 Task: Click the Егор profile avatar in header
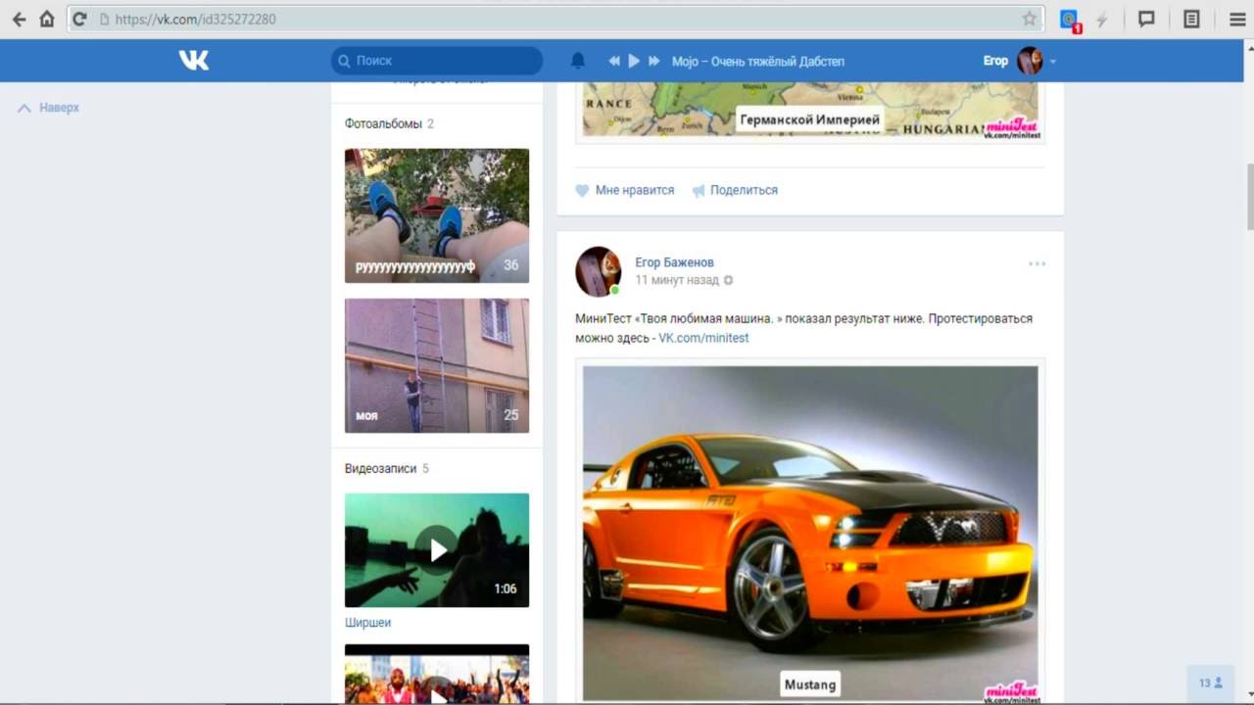1030,61
